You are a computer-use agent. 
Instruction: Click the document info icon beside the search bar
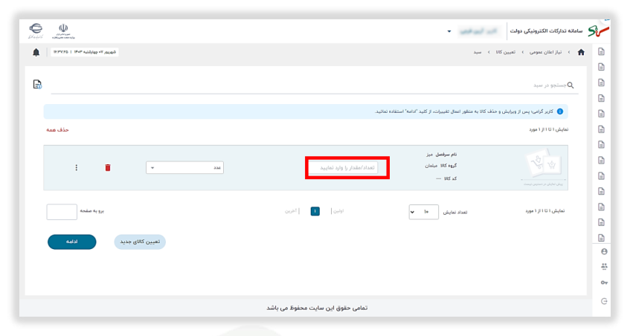point(37,84)
